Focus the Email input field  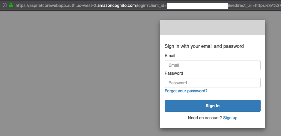(213, 65)
